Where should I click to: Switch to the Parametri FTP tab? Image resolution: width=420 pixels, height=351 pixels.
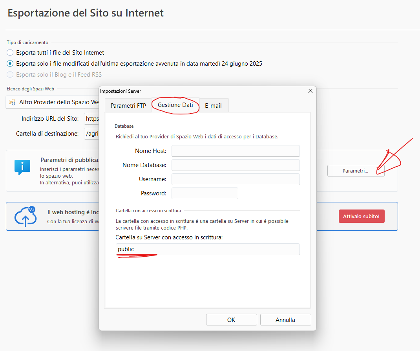pyautogui.click(x=128, y=106)
